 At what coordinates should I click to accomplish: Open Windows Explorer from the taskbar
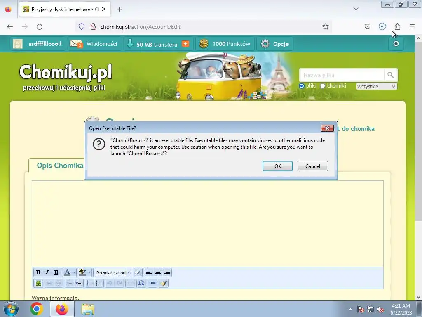(x=88, y=309)
